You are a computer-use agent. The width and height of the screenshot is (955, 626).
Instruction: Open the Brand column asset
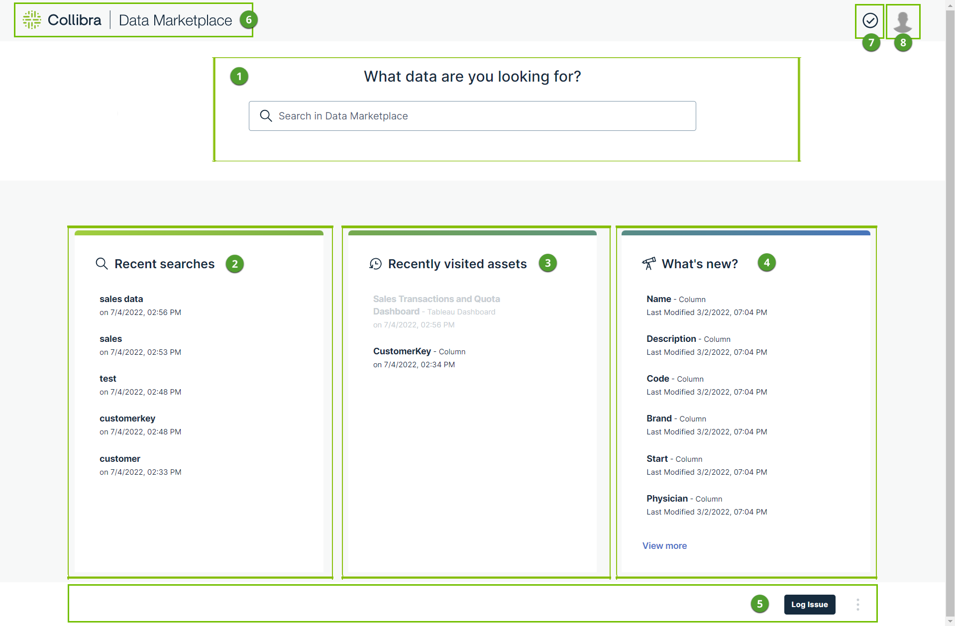(659, 418)
